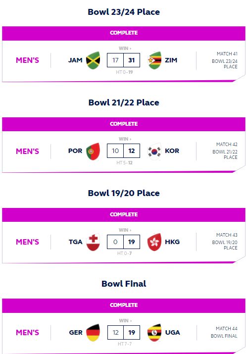Open the JAM vs ZIM 17-31 score box
247x354 pixels.
click(123, 60)
